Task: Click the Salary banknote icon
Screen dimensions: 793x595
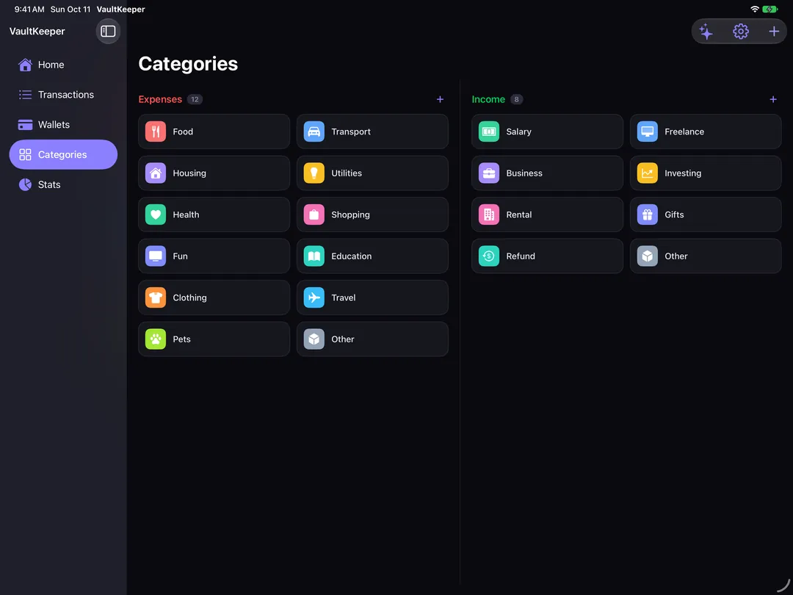Action: coord(488,131)
